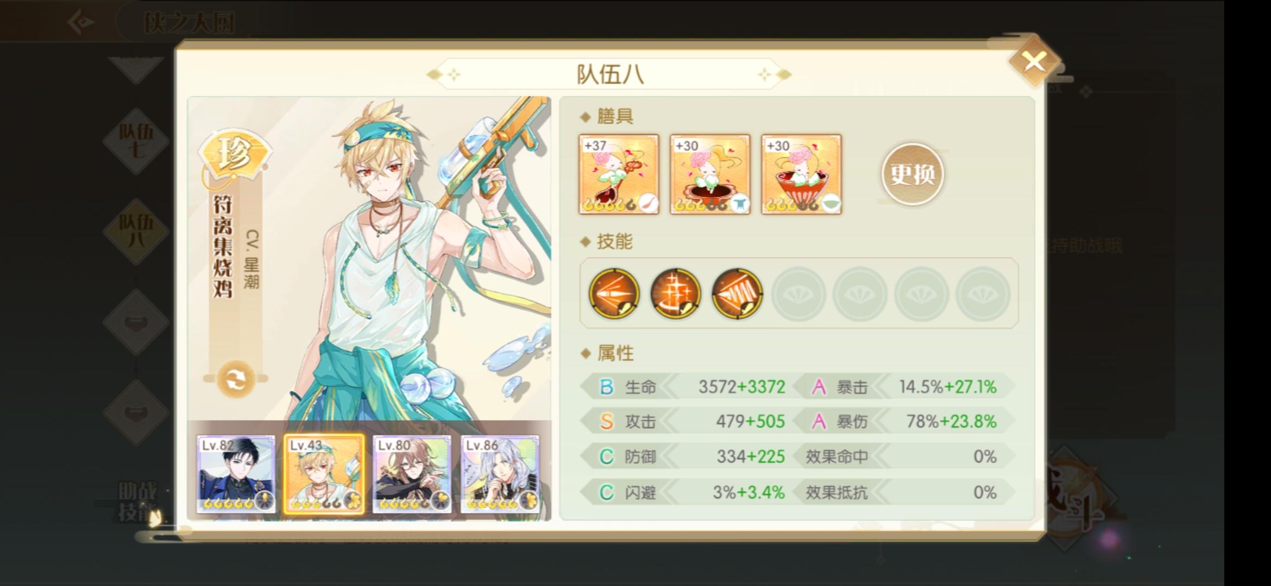
Task: Open the 助战技能 assist skill button
Action: (x=138, y=502)
